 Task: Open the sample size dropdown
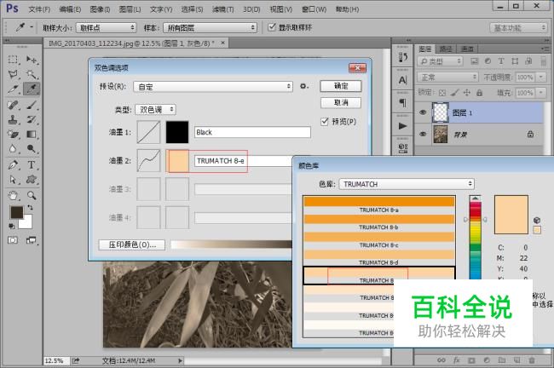click(x=106, y=27)
